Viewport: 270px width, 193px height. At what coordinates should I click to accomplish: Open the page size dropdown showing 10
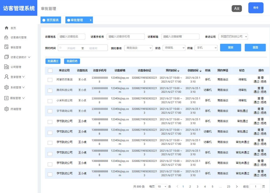[x=162, y=187]
